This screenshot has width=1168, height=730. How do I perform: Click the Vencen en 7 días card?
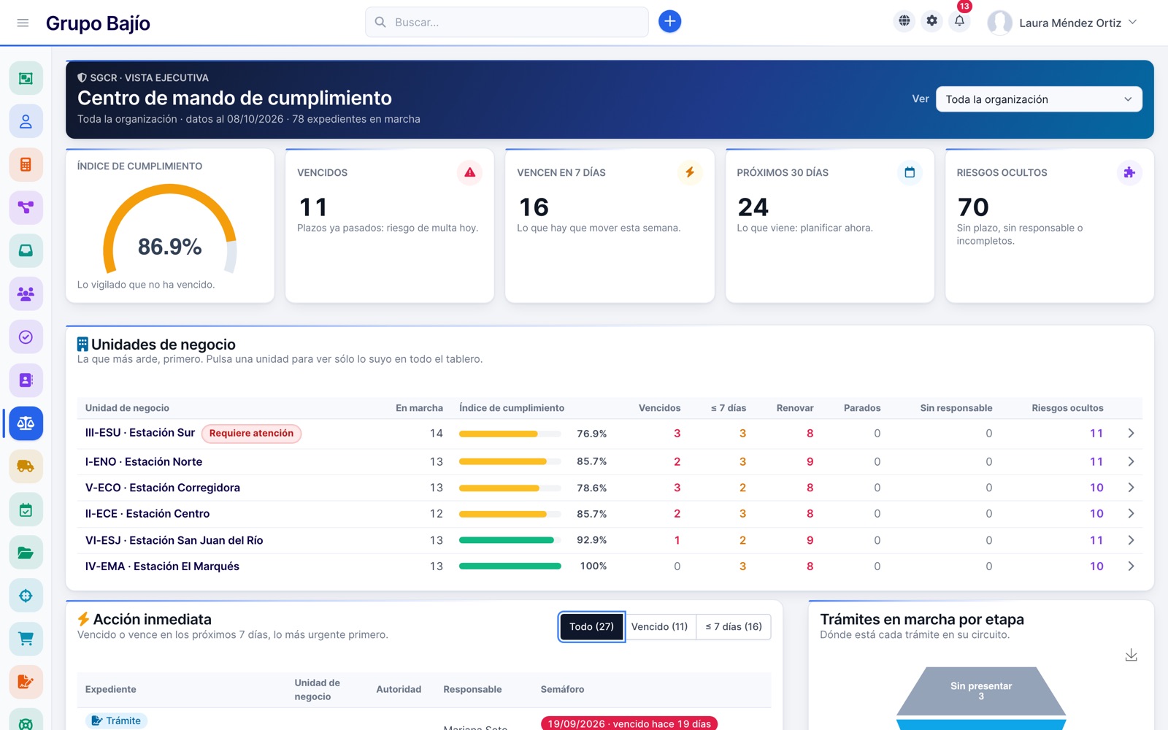(610, 226)
